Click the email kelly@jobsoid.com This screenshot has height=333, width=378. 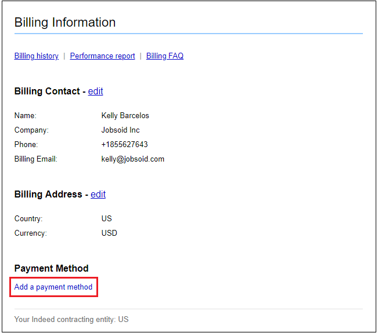click(x=132, y=159)
